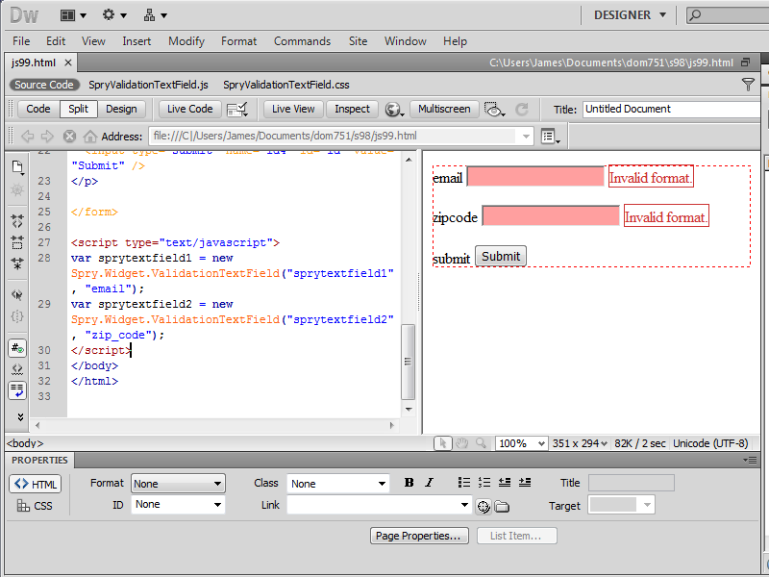Open the Commands menu
769x577 pixels.
click(302, 41)
